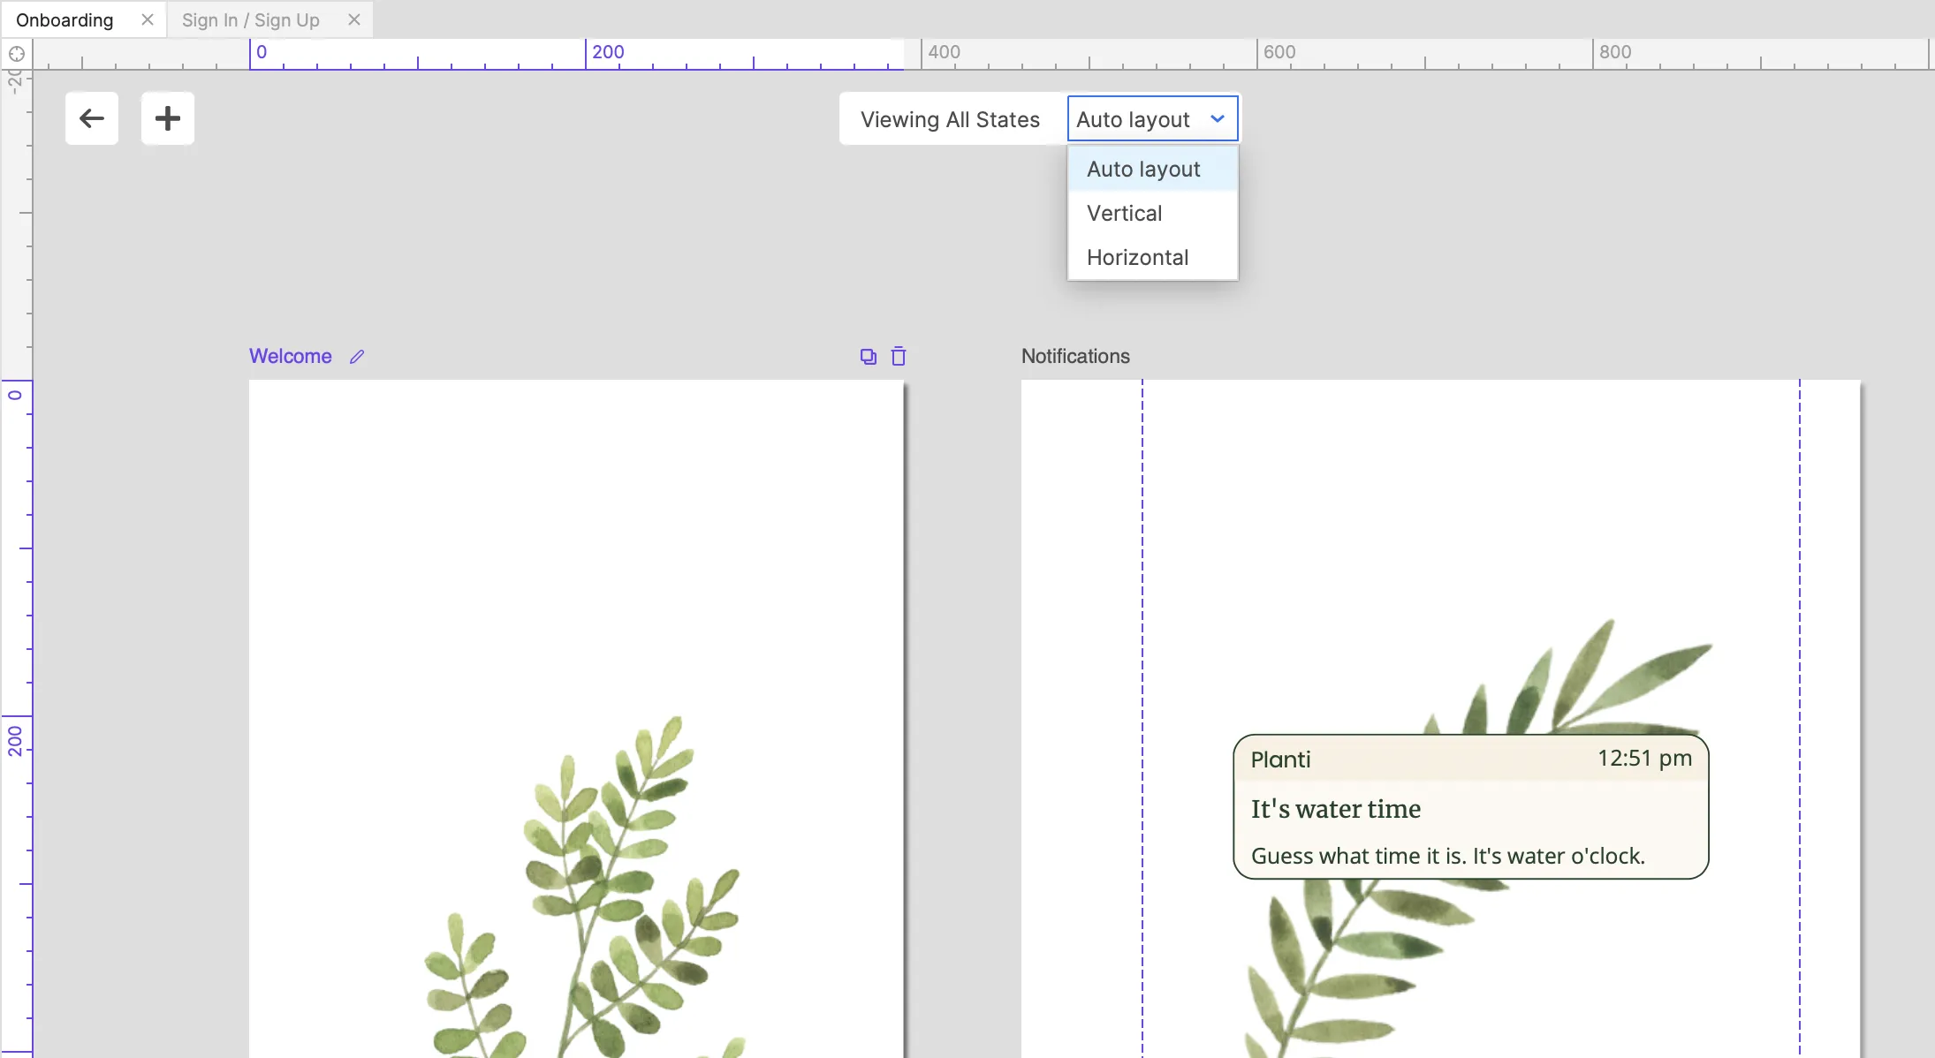Rename Welcome state via pencil icon

coord(357,357)
